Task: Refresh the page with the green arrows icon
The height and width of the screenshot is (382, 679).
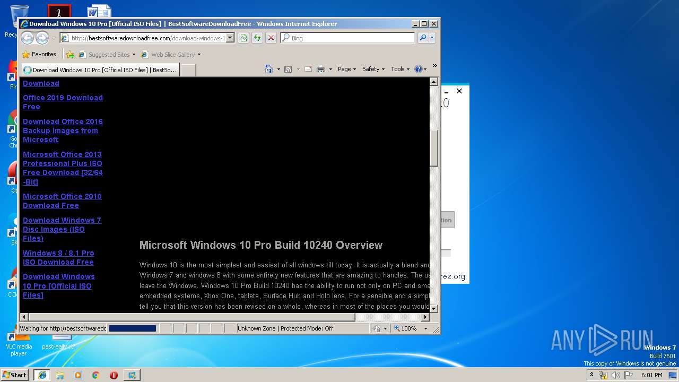Action: click(257, 38)
